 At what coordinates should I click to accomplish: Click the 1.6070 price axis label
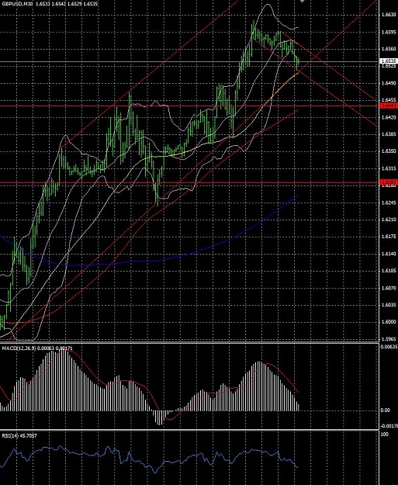[389, 288]
